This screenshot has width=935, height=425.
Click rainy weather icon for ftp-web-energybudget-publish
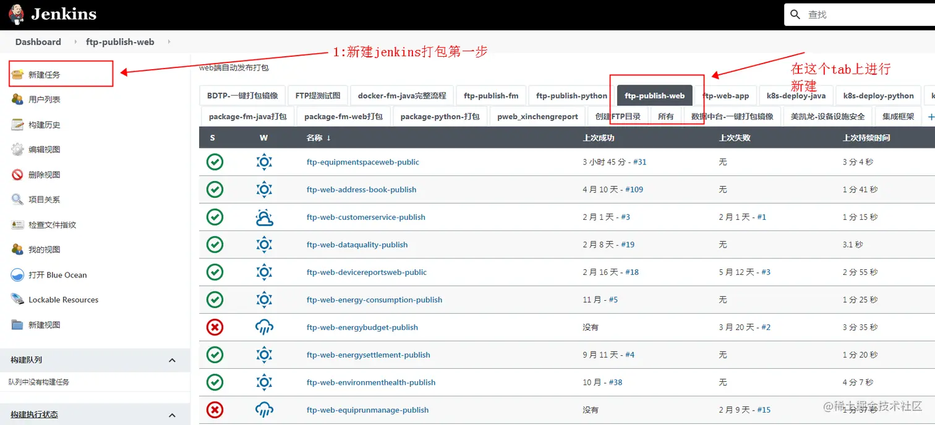pos(264,327)
